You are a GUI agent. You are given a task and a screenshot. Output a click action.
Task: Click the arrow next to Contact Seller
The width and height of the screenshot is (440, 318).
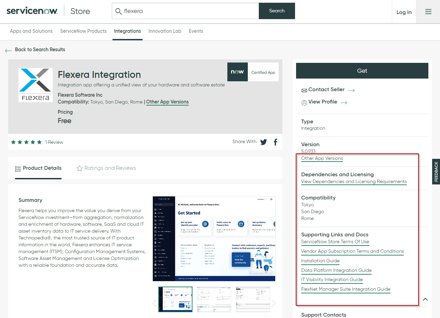[x=351, y=90]
